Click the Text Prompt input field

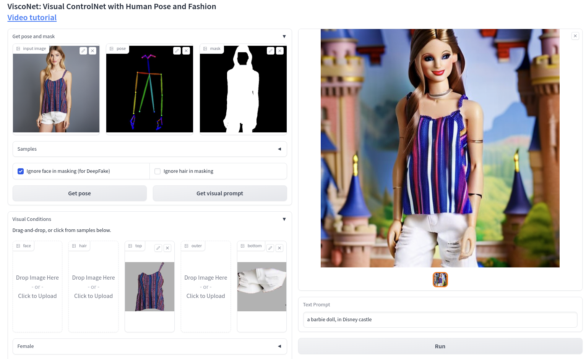[x=440, y=320]
